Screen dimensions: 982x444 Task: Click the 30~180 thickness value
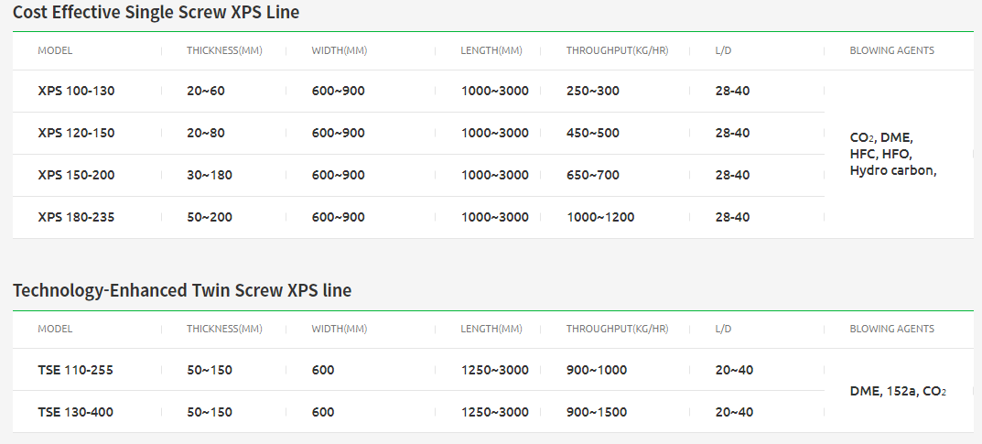(x=210, y=176)
